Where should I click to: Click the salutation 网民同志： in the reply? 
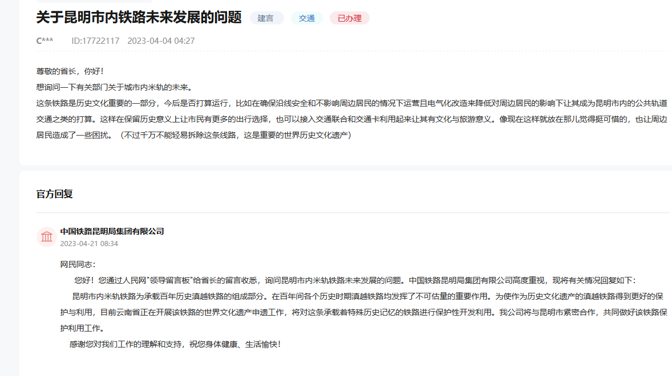click(78, 264)
